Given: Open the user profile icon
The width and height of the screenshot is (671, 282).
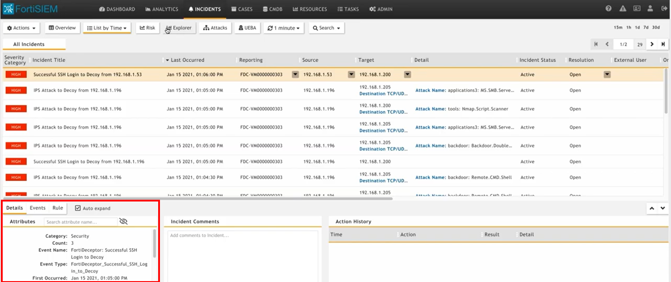Looking at the screenshot, I should pyautogui.click(x=651, y=9).
